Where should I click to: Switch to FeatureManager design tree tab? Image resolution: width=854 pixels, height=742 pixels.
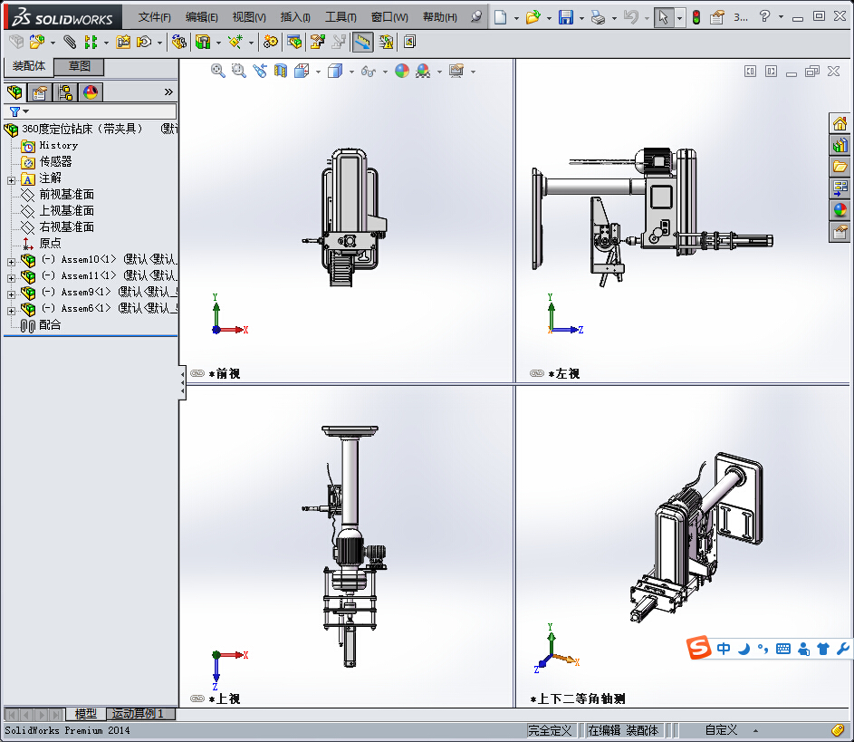tap(14, 92)
